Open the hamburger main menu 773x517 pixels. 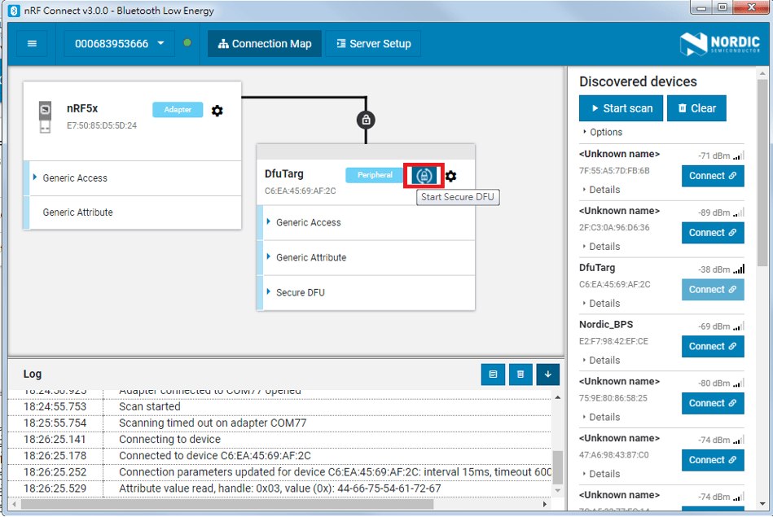click(32, 43)
